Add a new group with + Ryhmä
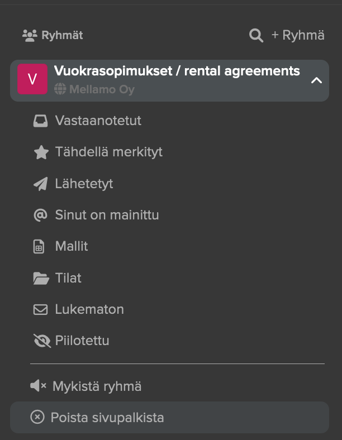Screen dimensions: 342x440 (298, 35)
